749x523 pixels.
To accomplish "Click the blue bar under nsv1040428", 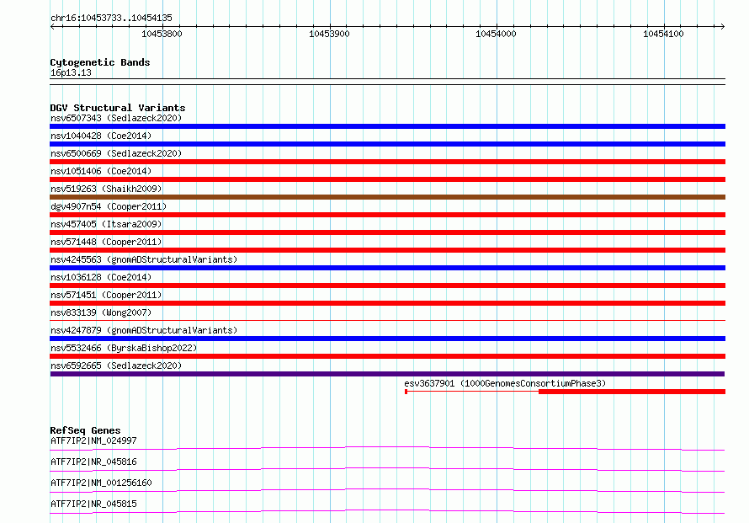I will pyautogui.click(x=387, y=144).
